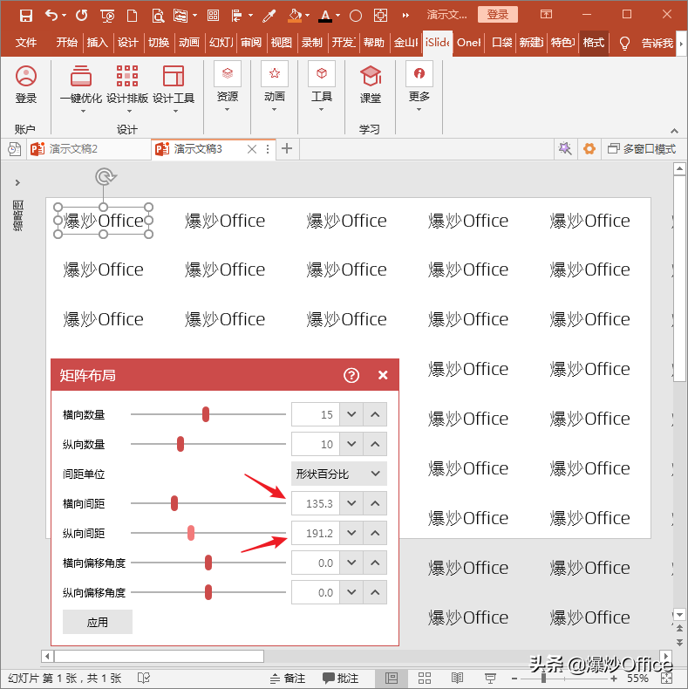Open the Tools (工具) cube icon

pos(322,73)
